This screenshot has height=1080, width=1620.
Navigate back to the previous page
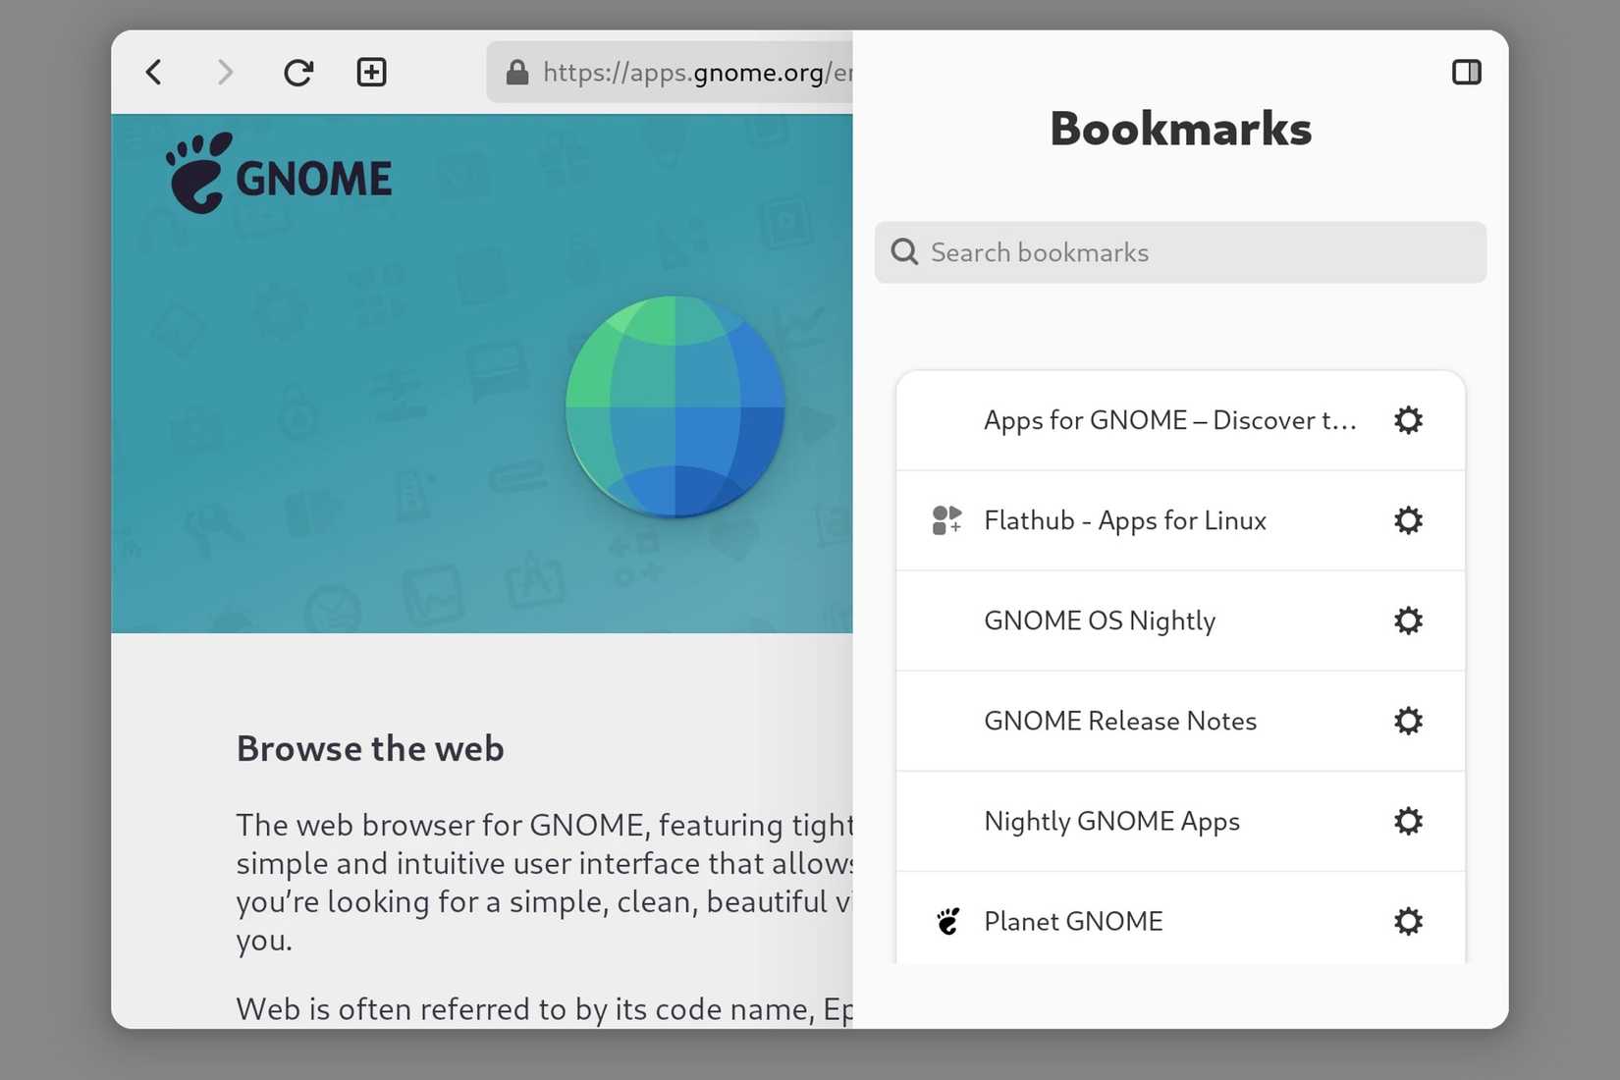coord(153,72)
